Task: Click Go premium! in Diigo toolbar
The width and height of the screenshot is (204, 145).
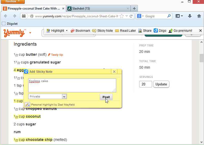Action: (180, 31)
